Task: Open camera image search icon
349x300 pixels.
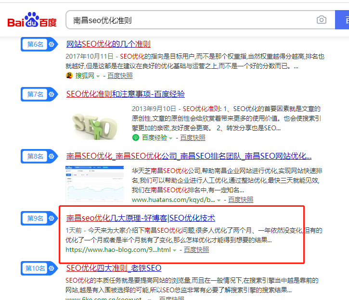Action: 322,20
